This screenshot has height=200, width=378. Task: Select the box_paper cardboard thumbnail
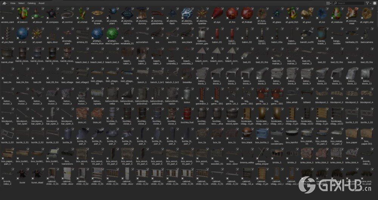352,134
